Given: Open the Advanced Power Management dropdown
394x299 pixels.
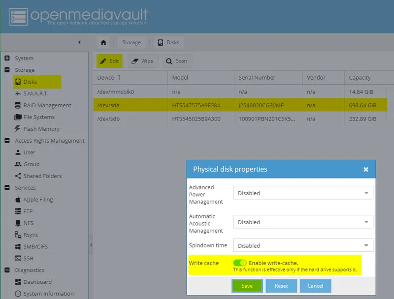Looking at the screenshot, I should 302,193.
